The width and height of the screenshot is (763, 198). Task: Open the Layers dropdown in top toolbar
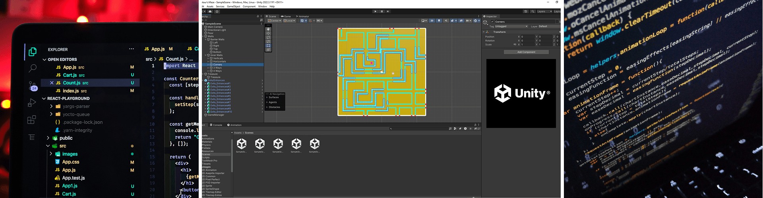tap(544, 11)
